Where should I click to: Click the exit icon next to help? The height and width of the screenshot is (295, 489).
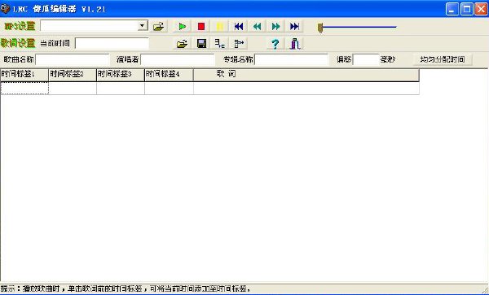[295, 44]
